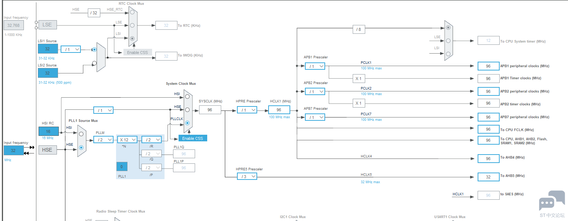Screen dimensions: 568x221
Task: Select LSI input in RTC Clock Mux
Action: click(x=132, y=38)
